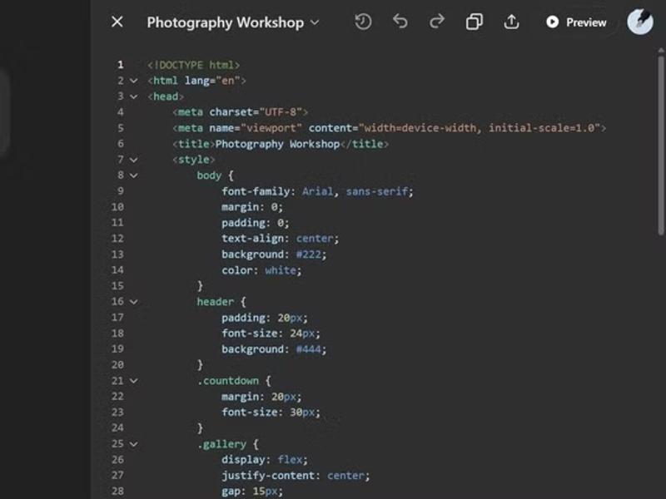Undo the last edit with the back arrow
Viewport: 666px width, 499px height.
tap(400, 22)
